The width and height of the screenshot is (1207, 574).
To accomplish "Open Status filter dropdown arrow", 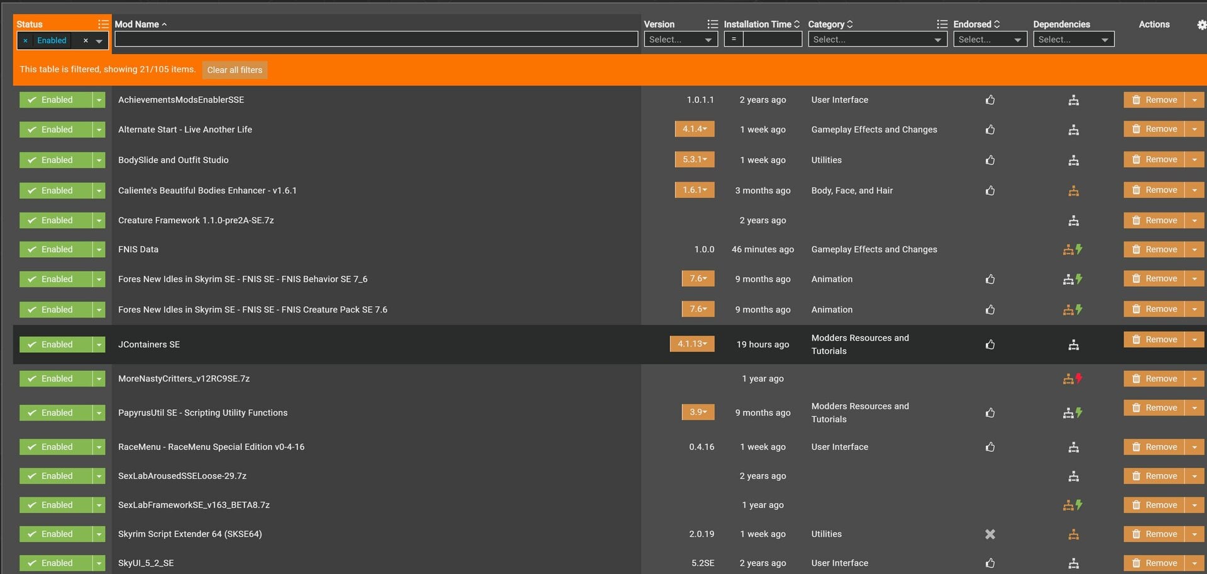I will [99, 41].
